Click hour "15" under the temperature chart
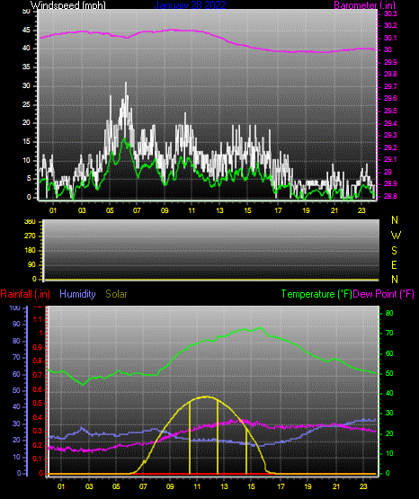419x499 pixels. click(252, 486)
